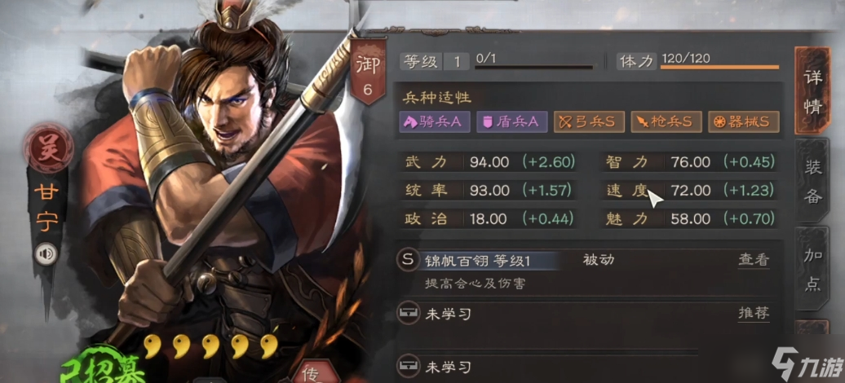This screenshot has width=845, height=383.
Task: Select the 盾兵A shield troop badge
Action: [512, 121]
